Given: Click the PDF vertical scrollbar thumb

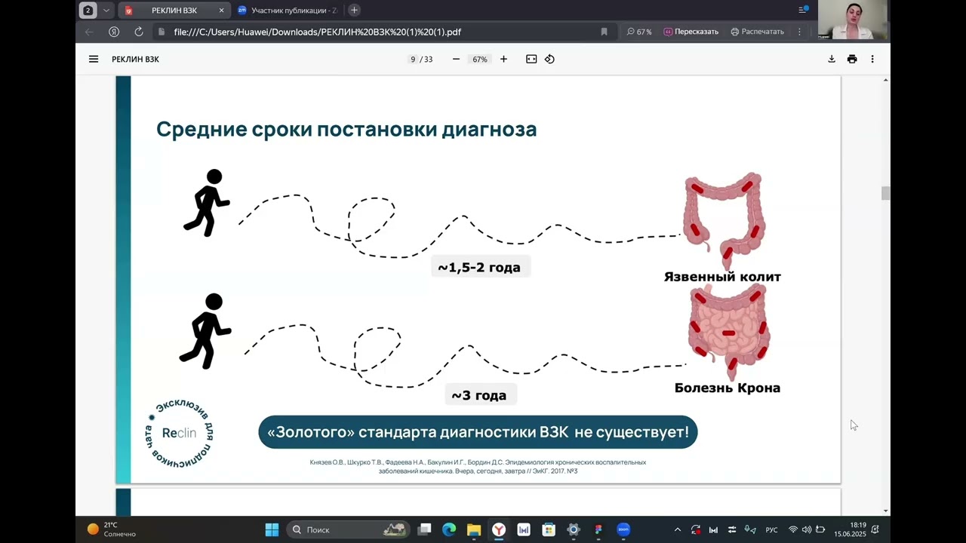Looking at the screenshot, I should (x=885, y=193).
